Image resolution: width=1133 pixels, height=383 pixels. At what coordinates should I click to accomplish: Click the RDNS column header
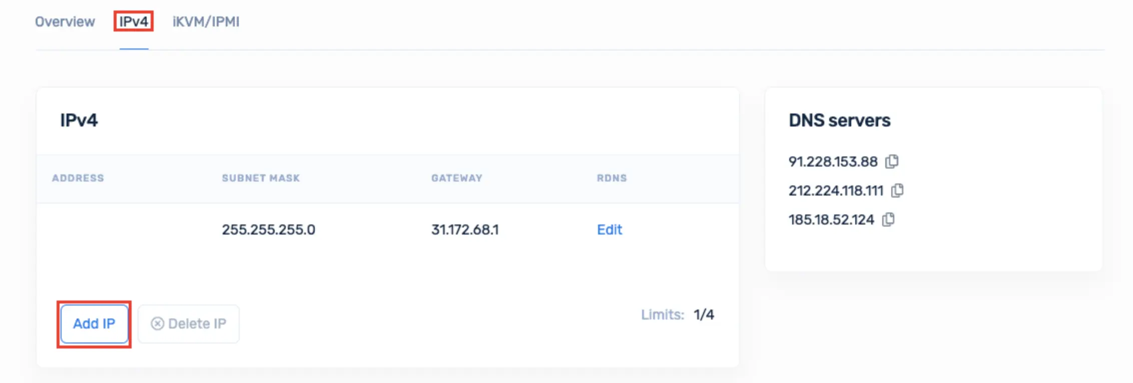tap(612, 178)
